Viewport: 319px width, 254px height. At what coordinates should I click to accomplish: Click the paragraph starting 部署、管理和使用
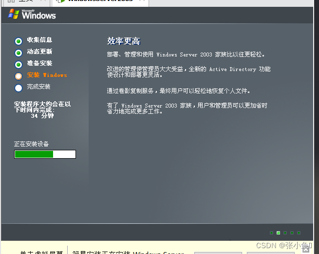coord(186,54)
